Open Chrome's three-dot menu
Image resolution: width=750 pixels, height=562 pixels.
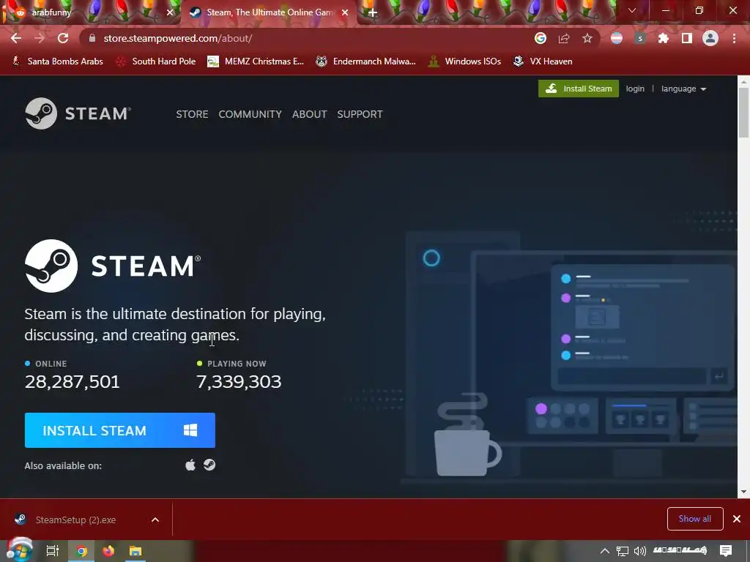click(x=734, y=38)
